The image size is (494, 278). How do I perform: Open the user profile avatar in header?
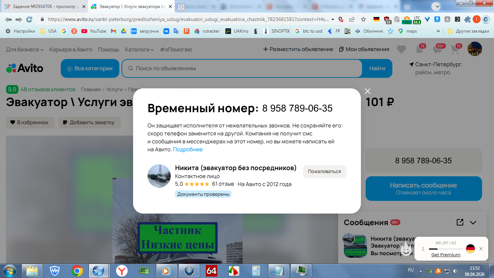(x=475, y=49)
